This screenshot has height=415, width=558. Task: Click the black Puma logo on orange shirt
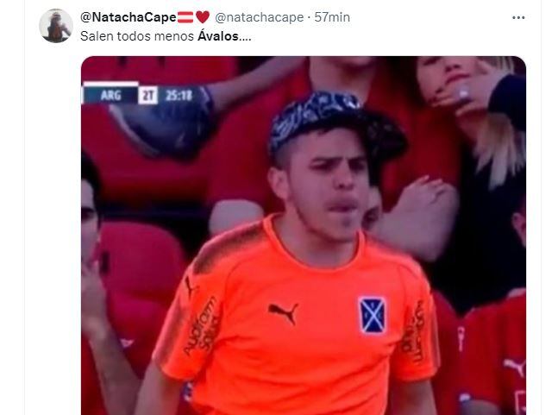pyautogui.click(x=283, y=313)
